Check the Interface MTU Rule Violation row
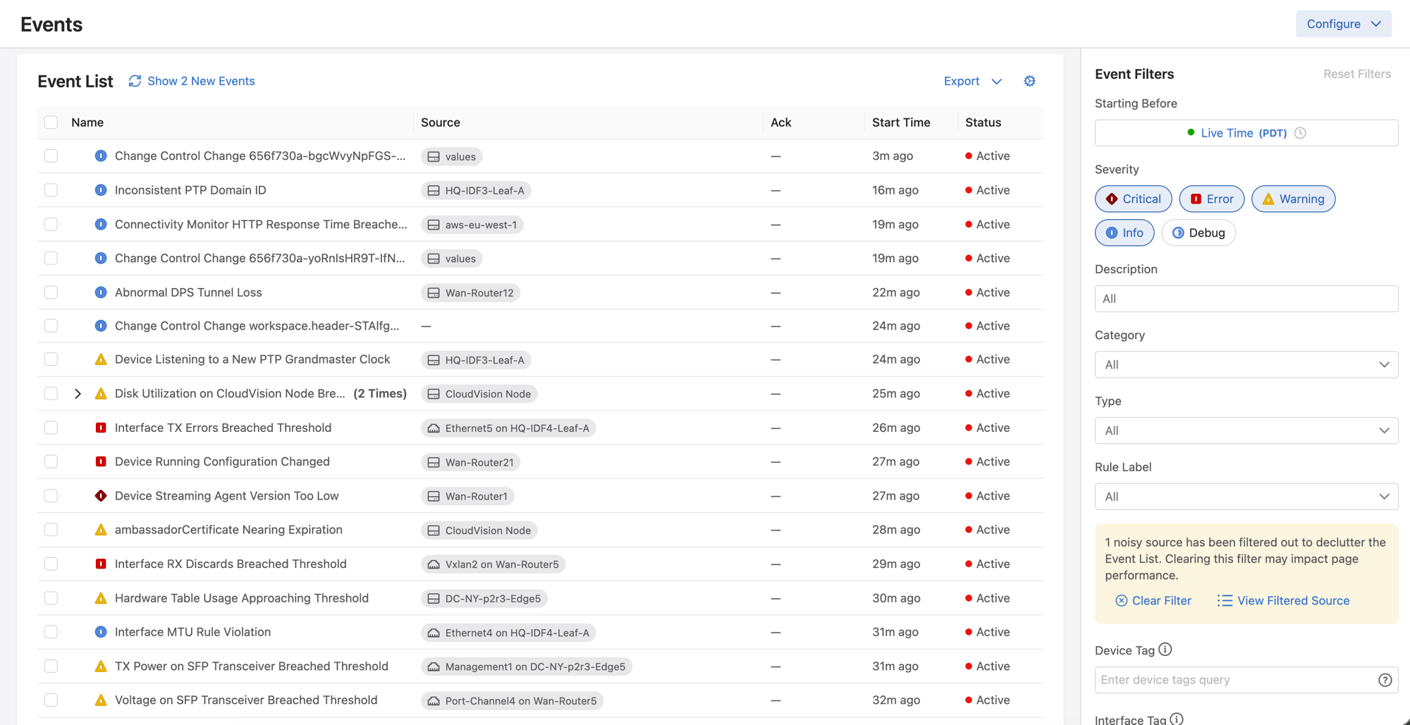Viewport: 1410px width, 725px height. tap(51, 632)
